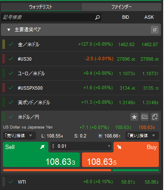The image size is (164, 190).
Task: Click the search magnifier icon
Action: [x=97, y=18]
